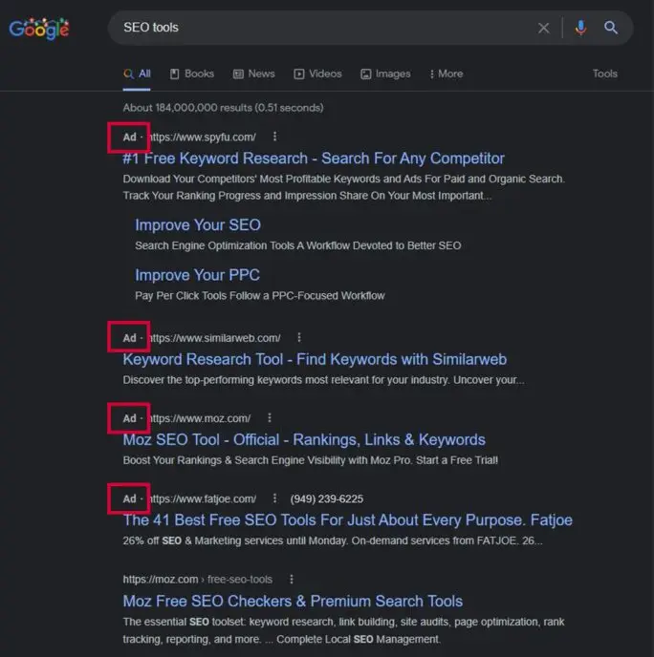Open options menu next to spyfu.com URL
This screenshot has height=657, width=654.
(274, 137)
